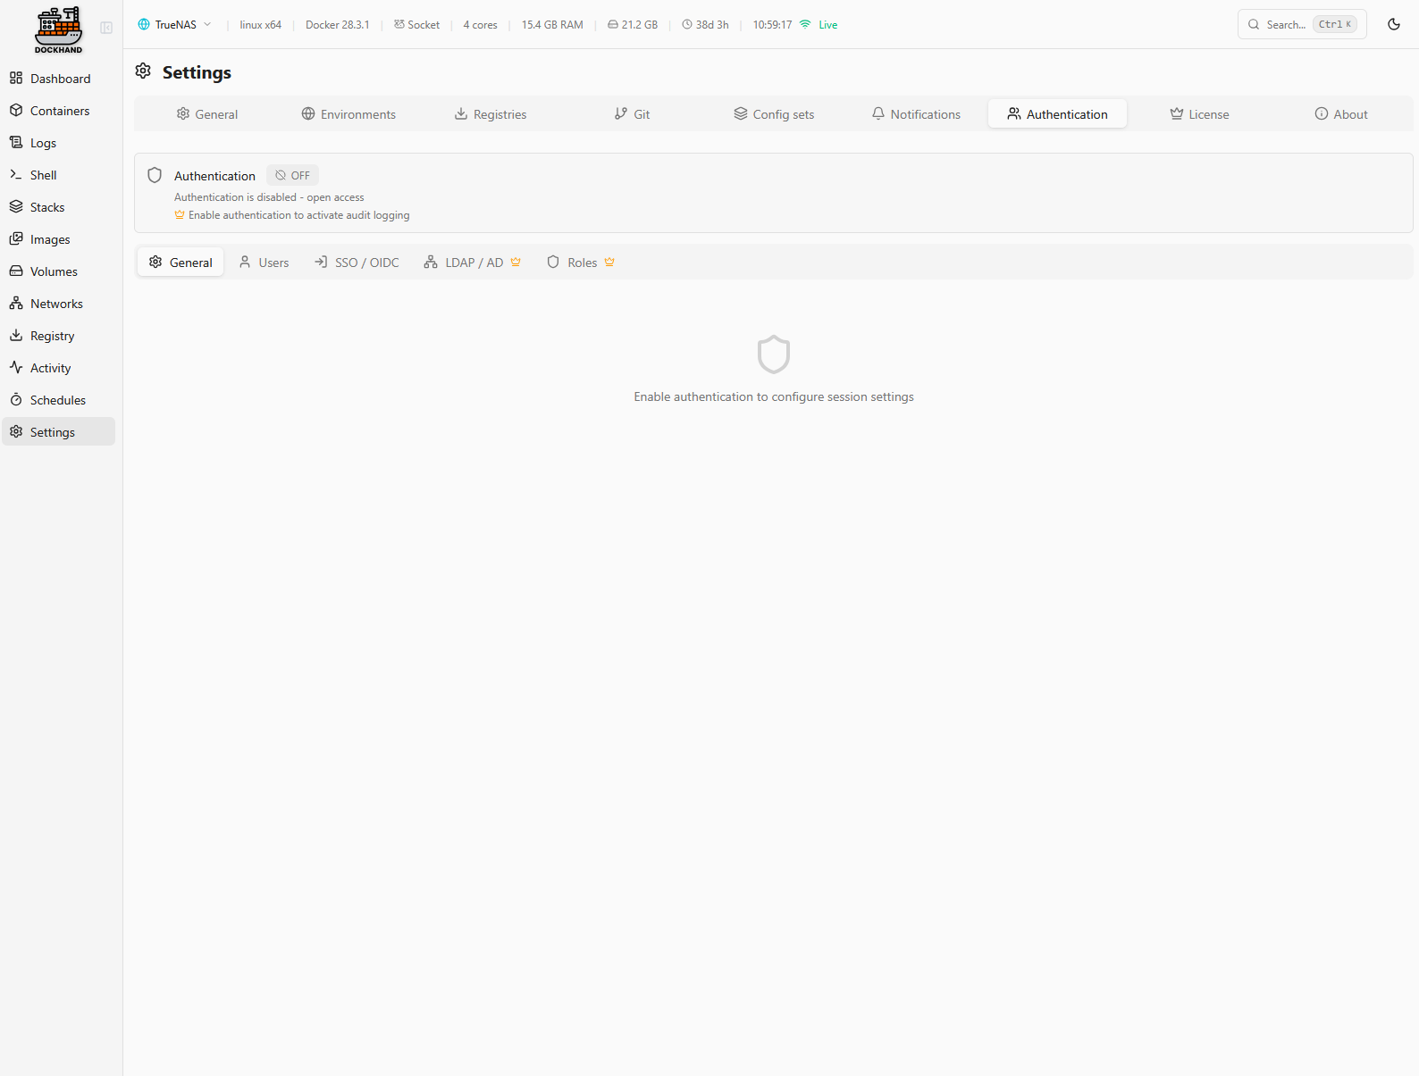Open Schedules from the sidebar

[x=57, y=400]
